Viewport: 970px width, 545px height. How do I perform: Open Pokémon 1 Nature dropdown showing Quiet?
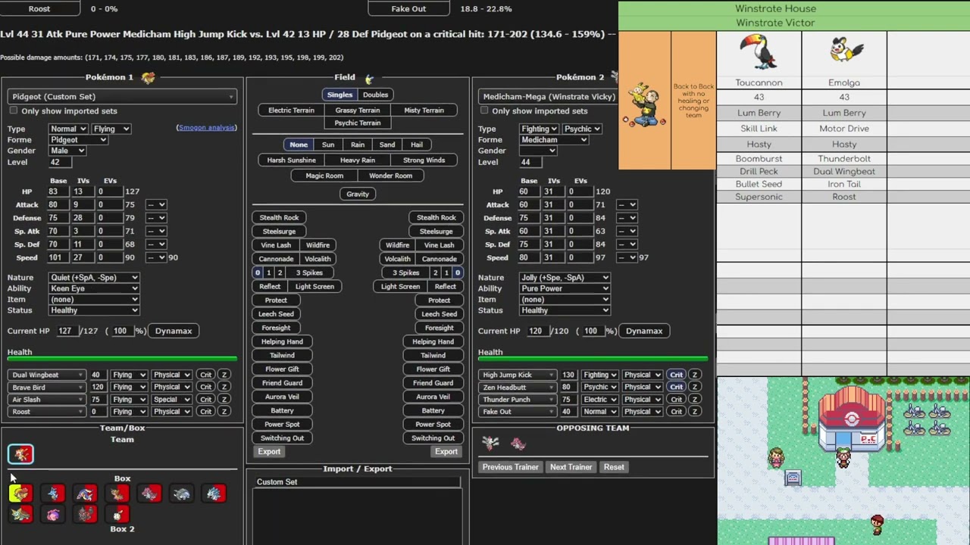[94, 278]
